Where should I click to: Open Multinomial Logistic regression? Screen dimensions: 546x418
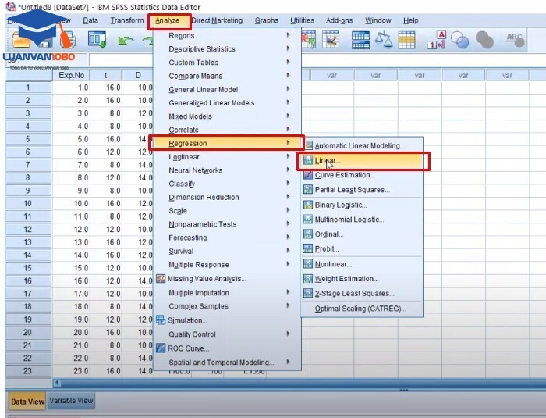pos(349,220)
